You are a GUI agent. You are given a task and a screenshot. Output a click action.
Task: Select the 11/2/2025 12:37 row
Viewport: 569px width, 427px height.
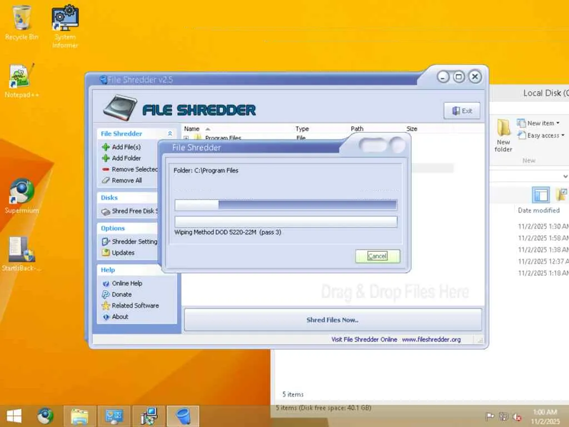click(x=543, y=261)
